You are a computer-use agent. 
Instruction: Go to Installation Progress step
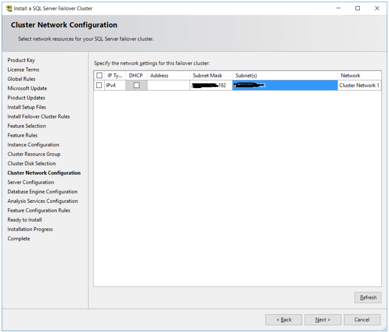(x=30, y=229)
